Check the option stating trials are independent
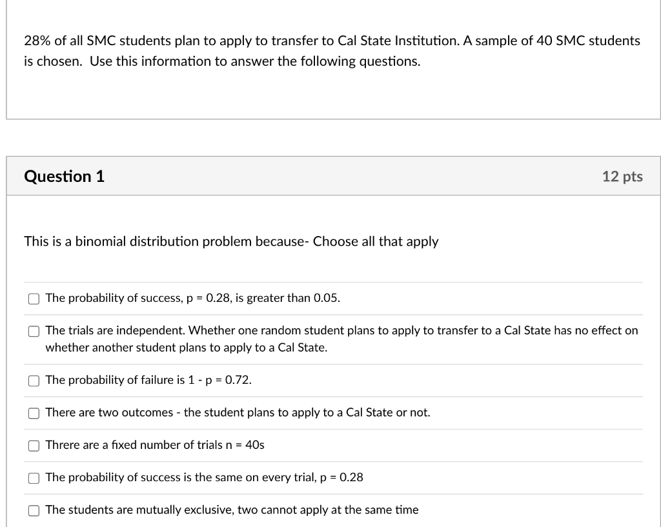 point(34,331)
